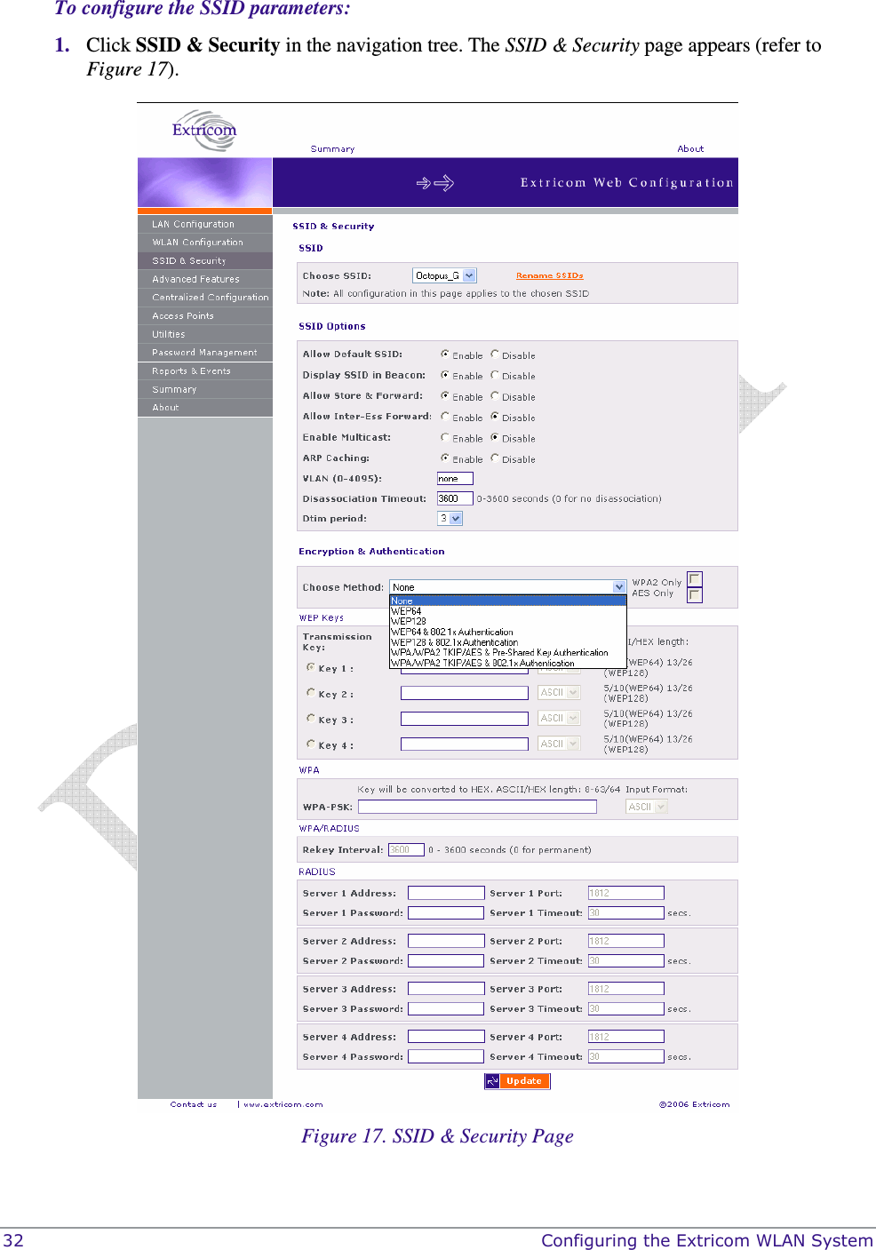Enable Display SSID in Beacon
Image resolution: width=876 pixels, height=1250 pixels.
coord(445,375)
